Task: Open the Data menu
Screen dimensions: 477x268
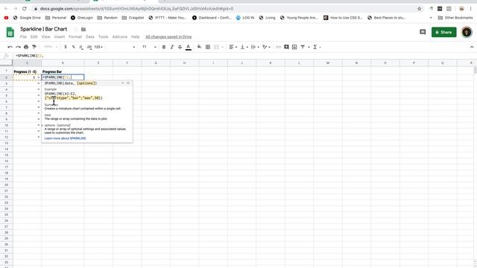Action: click(89, 36)
